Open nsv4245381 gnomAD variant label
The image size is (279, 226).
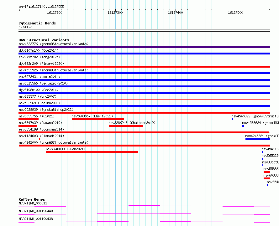click(262, 136)
